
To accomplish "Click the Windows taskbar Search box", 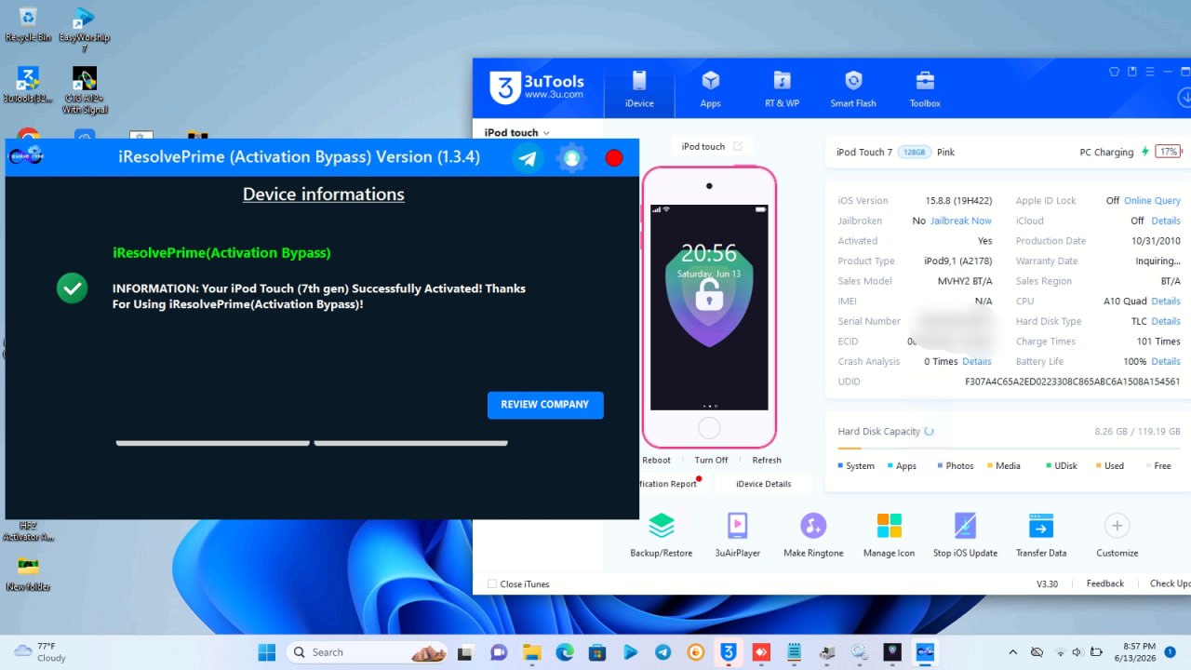I will (366, 652).
